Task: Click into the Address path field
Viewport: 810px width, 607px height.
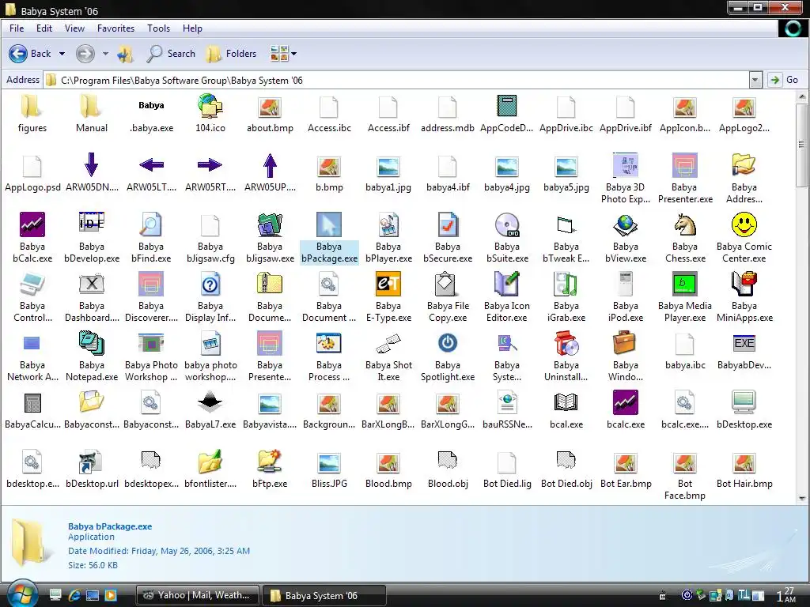Action: coord(396,80)
